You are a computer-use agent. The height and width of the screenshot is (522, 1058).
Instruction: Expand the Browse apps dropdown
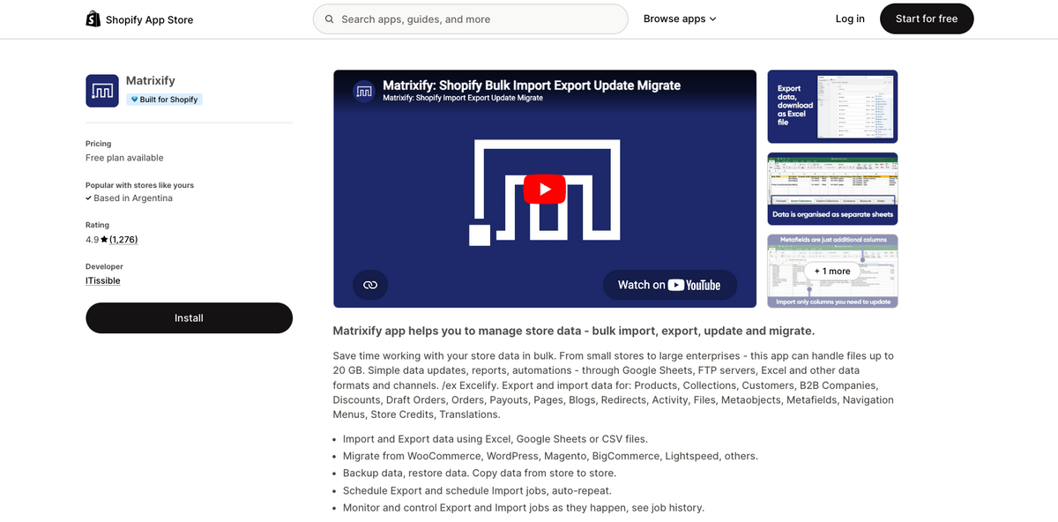pyautogui.click(x=680, y=19)
